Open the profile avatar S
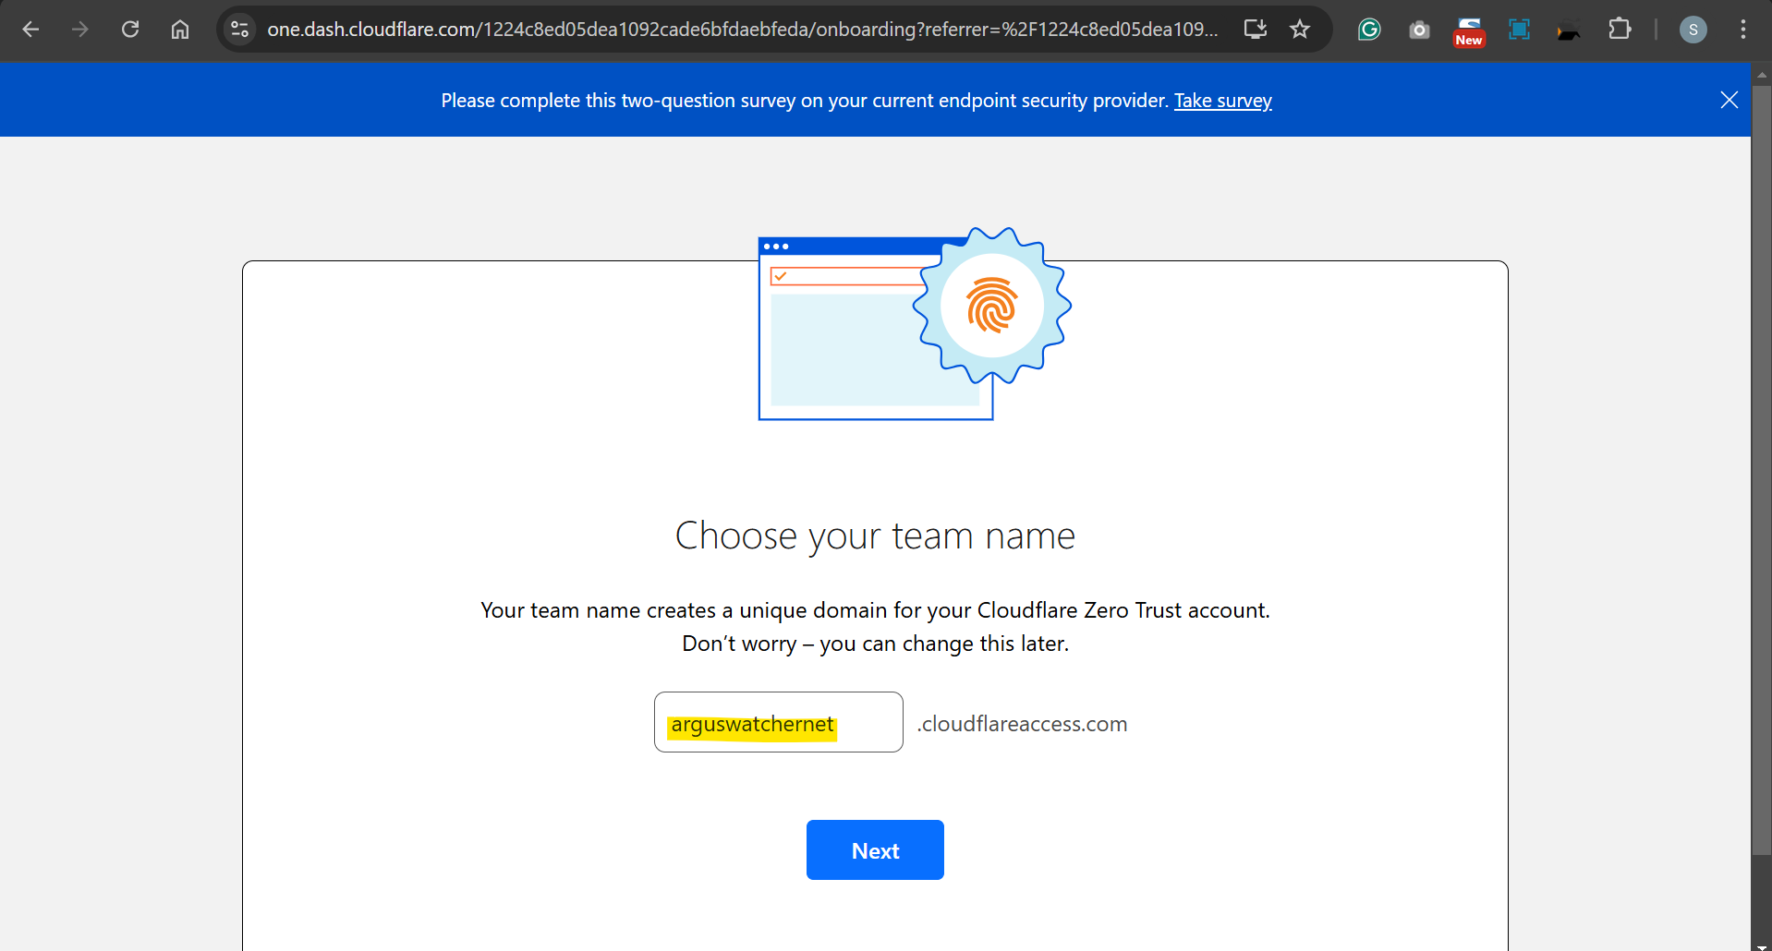The height and width of the screenshot is (951, 1772). tap(1693, 30)
